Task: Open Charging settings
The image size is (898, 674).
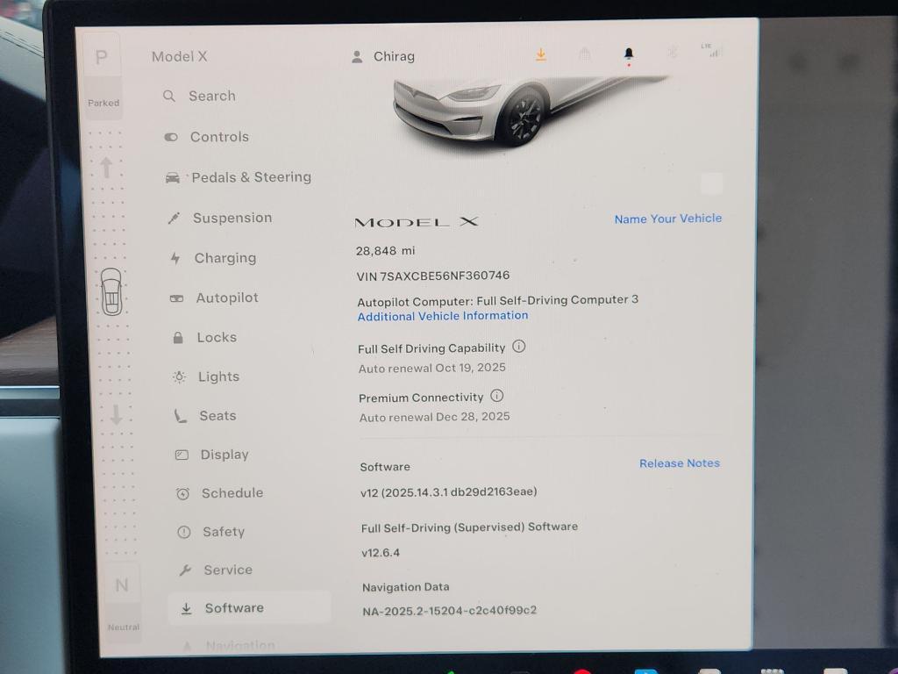Action: (224, 258)
